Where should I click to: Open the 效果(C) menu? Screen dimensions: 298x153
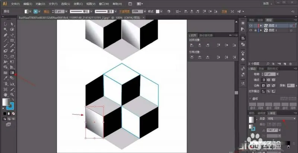pos(78,4)
